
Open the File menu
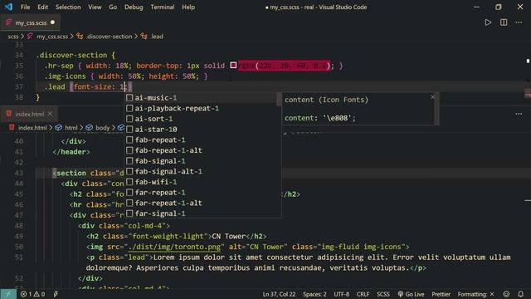coord(25,7)
